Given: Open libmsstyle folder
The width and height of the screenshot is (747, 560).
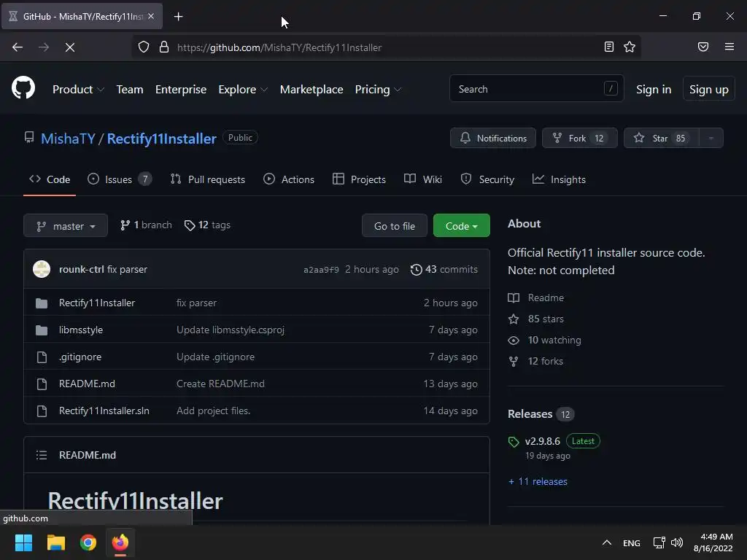Looking at the screenshot, I should point(81,330).
